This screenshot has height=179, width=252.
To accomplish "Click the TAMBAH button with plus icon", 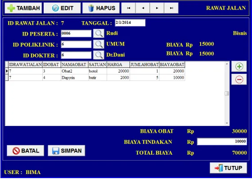I will click(x=23, y=8).
